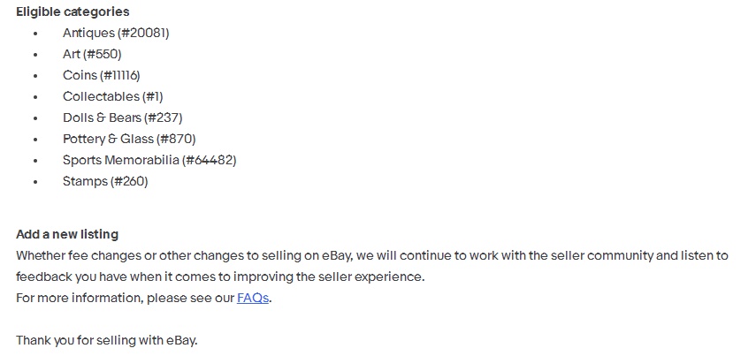Click the bullet point beside Sports Memorabilia
Image resolution: width=756 pixels, height=356 pixels.
35,161
